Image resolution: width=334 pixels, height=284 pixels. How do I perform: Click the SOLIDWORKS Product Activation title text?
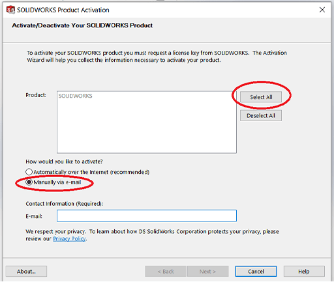pos(63,10)
